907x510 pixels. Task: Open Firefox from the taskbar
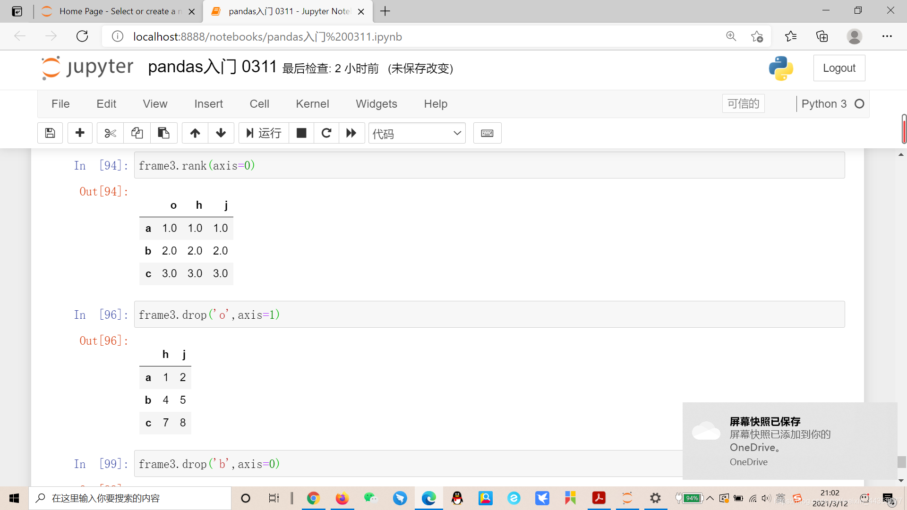pos(342,498)
